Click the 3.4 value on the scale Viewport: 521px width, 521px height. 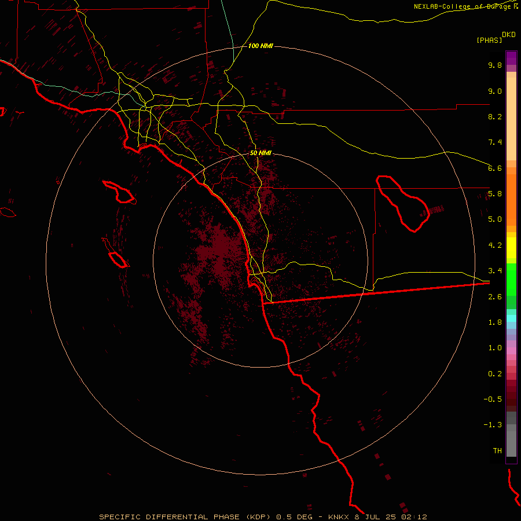(495, 271)
